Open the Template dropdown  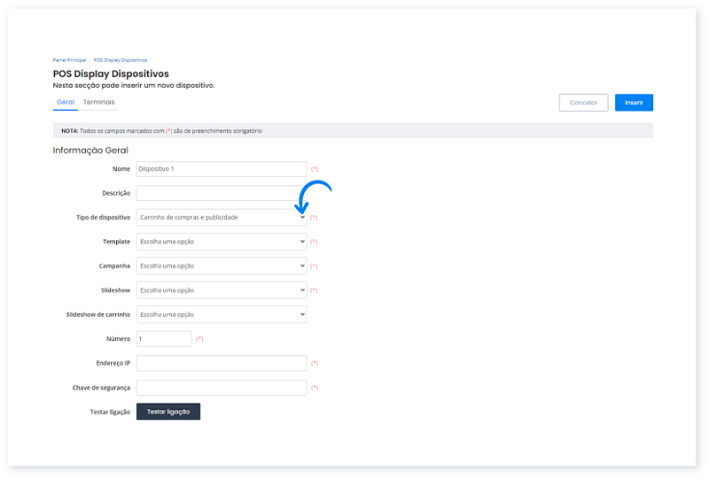(222, 242)
